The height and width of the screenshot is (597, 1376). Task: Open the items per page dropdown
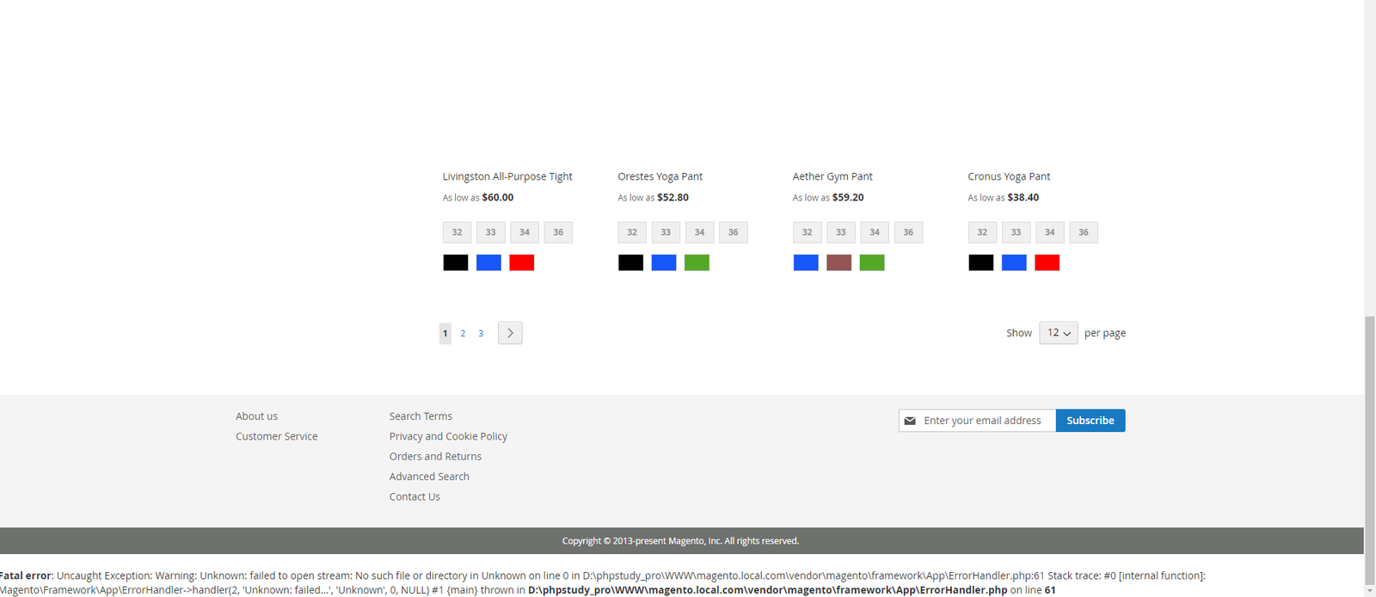coord(1058,333)
